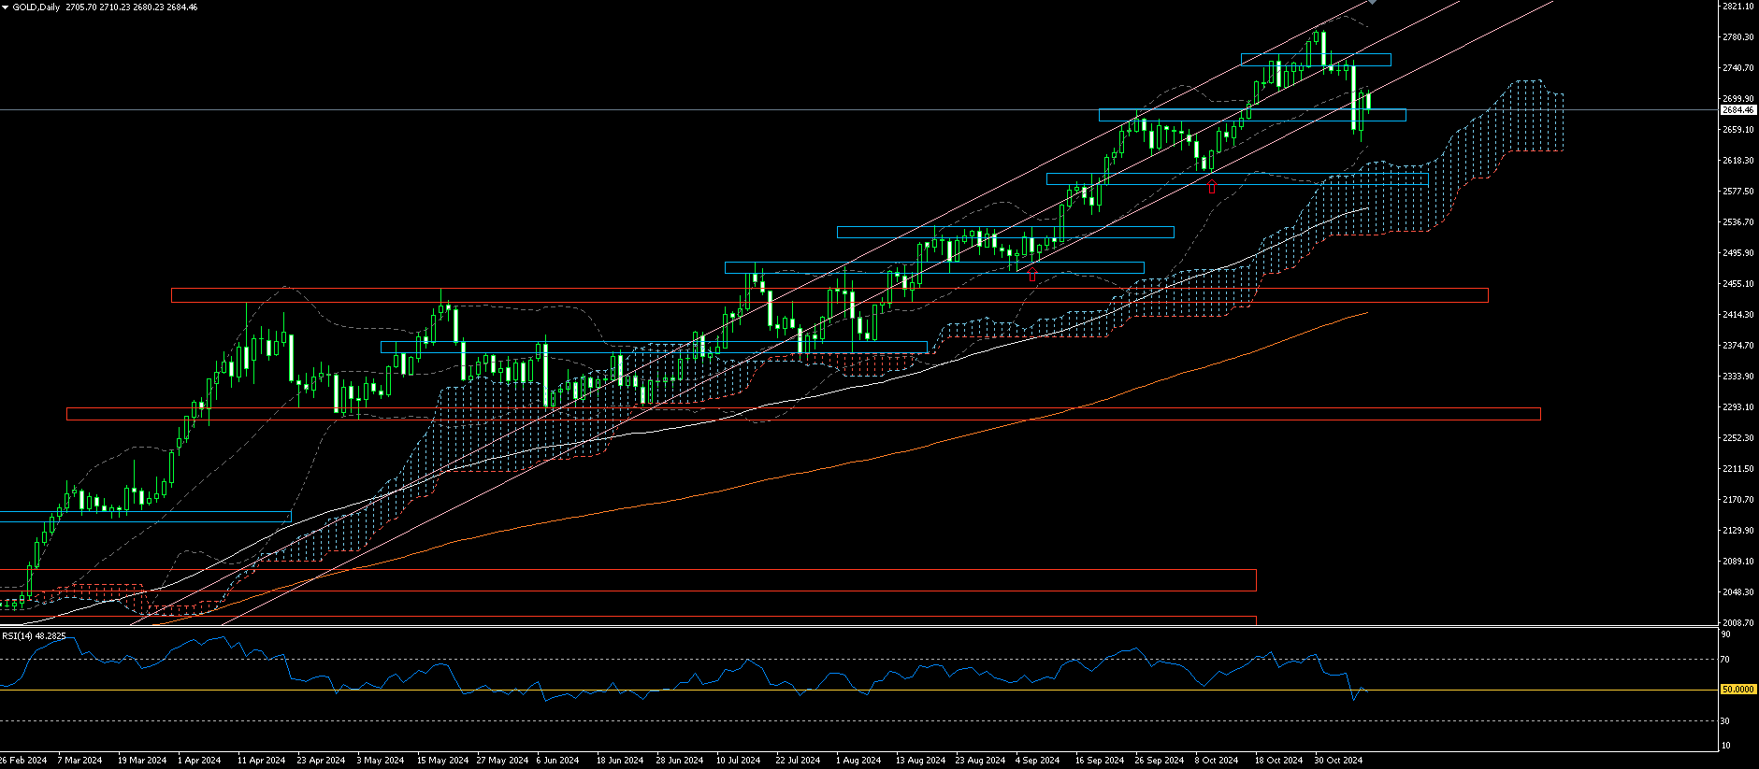The width and height of the screenshot is (1759, 769).
Task: Click the 2536.70 price axis label
Action: pyautogui.click(x=1737, y=222)
